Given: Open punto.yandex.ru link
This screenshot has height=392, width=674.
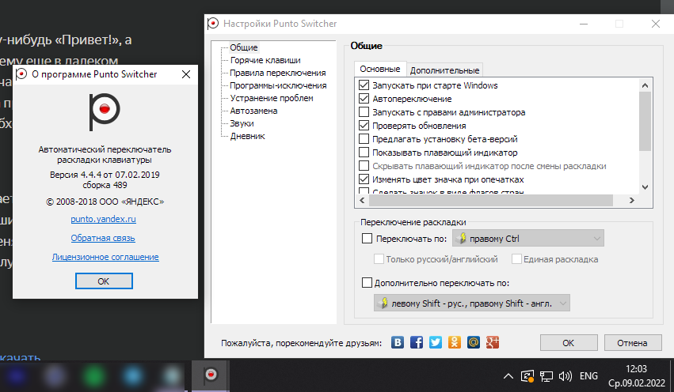Looking at the screenshot, I should click(x=103, y=219).
